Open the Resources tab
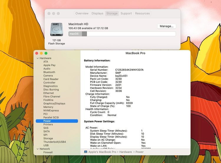Viewport: 221px width, 163px height. point(142,13)
